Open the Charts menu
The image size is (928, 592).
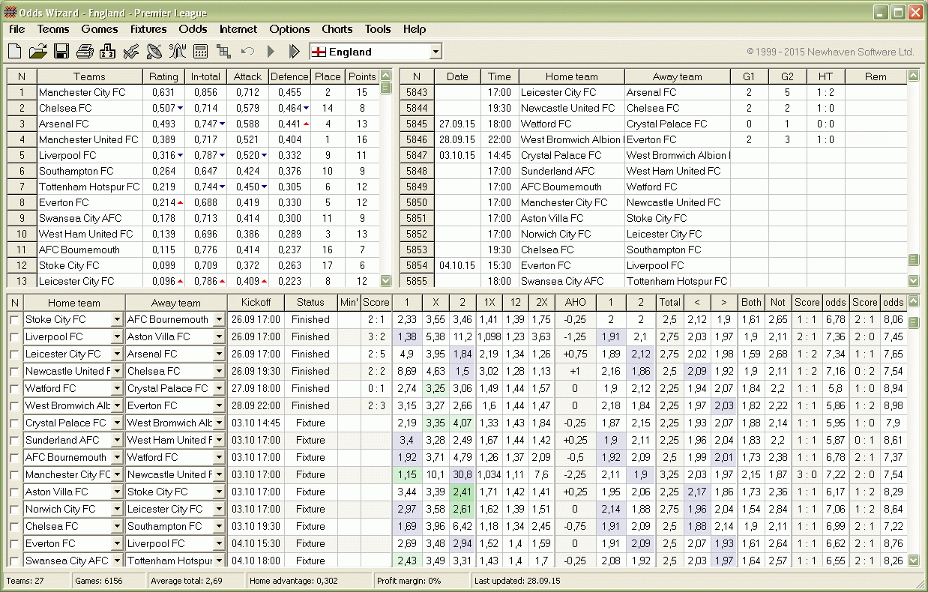tap(337, 29)
